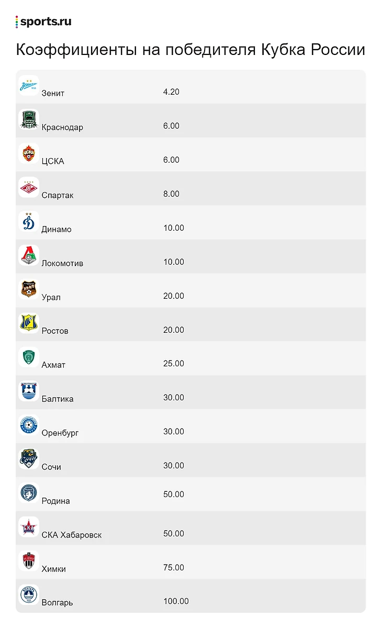Click the Lokomotiv club crest icon
Image resolution: width=382 pixels, height=629 pixels.
point(29,255)
